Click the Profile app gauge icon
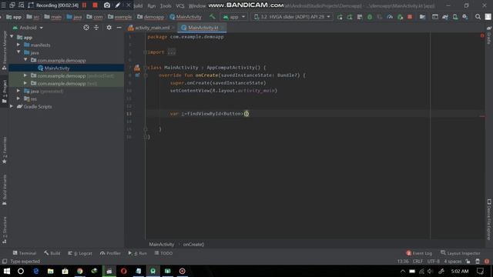493x277 pixels. (x=390, y=17)
